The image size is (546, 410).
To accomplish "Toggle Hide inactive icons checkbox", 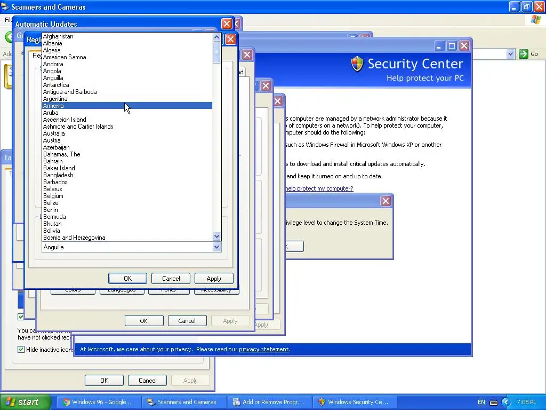I will pos(21,349).
